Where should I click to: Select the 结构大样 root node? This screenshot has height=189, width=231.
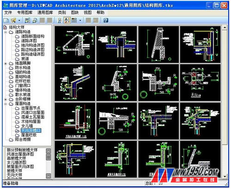17,27
